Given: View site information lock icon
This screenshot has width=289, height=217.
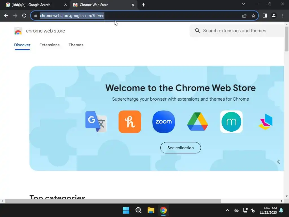Looking at the screenshot, I should pyautogui.click(x=36, y=16).
